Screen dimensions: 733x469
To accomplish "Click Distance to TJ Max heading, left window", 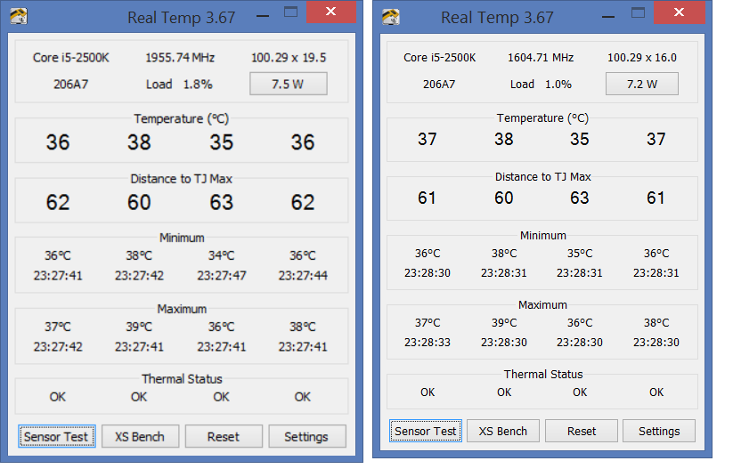I will point(182,179).
